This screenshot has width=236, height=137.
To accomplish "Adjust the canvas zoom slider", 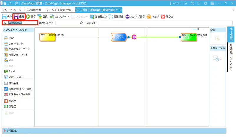I will 198,29.
